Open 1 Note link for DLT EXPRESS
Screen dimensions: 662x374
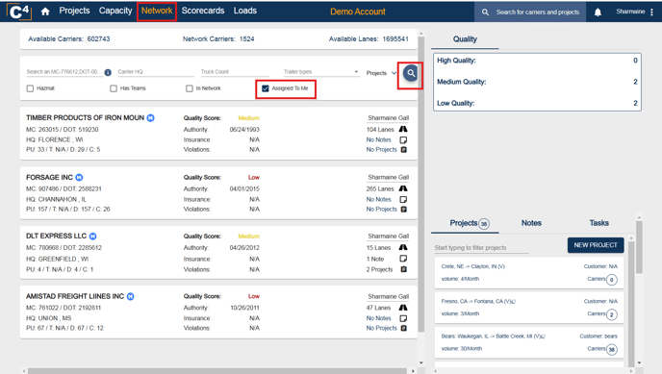pyautogui.click(x=375, y=259)
